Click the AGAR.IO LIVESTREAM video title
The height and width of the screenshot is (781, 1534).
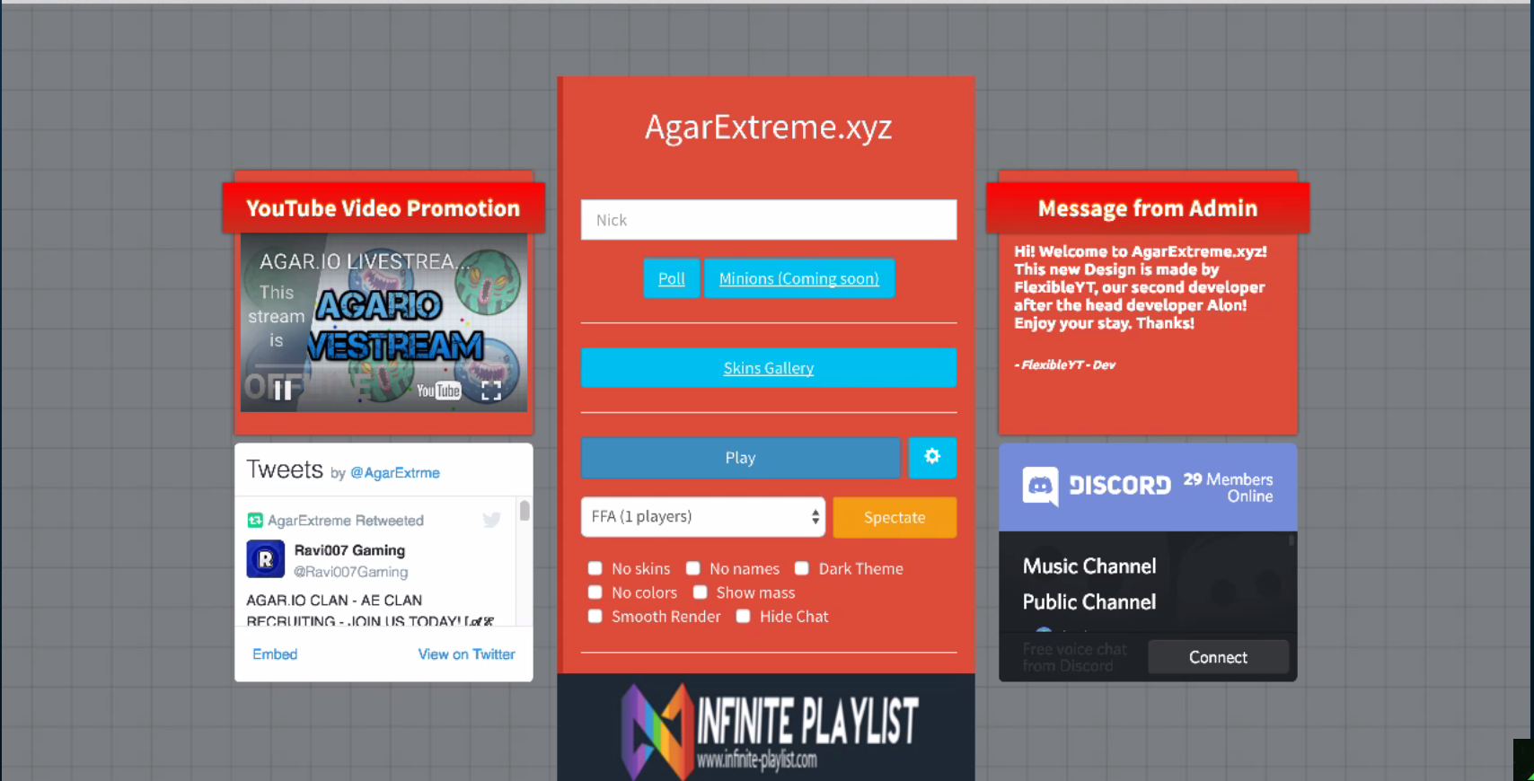tap(364, 262)
